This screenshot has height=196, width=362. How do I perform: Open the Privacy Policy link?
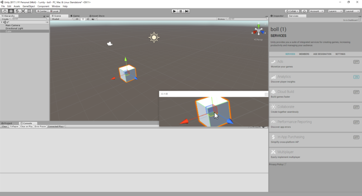click(x=277, y=164)
